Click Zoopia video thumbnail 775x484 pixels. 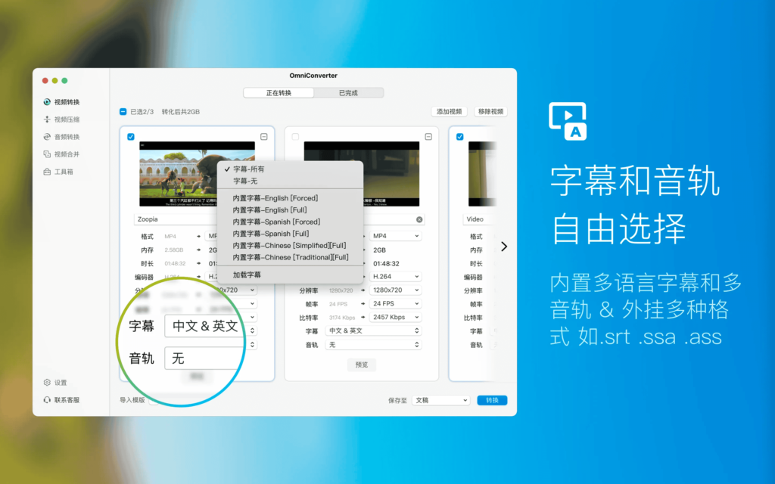pyautogui.click(x=178, y=174)
